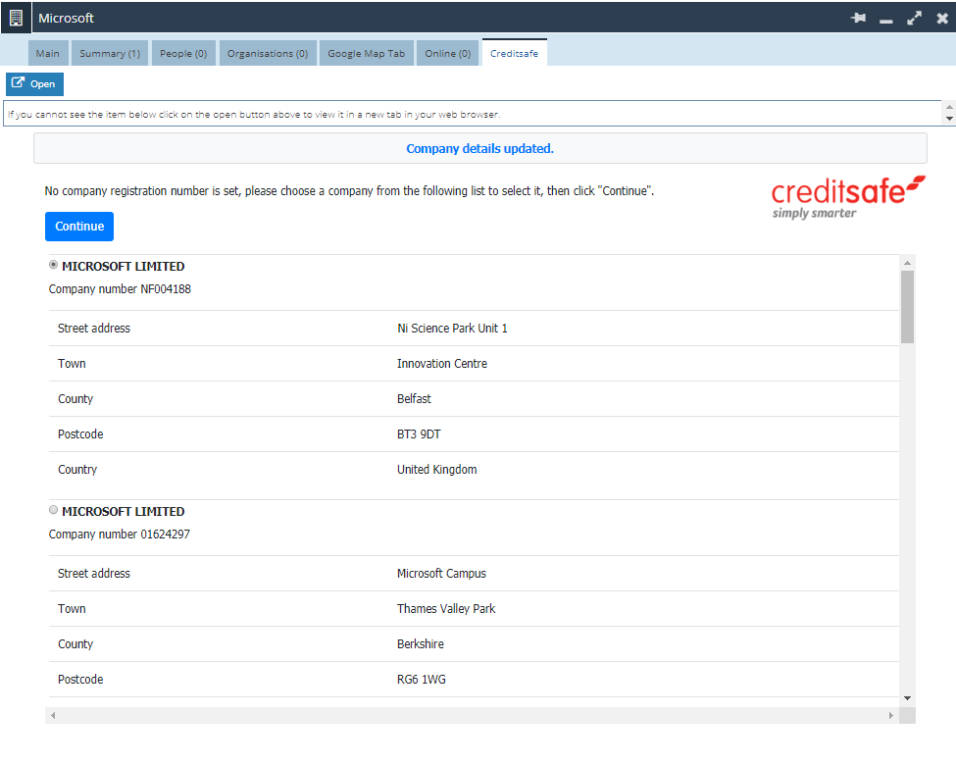The width and height of the screenshot is (956, 765).
Task: Click the 'United Kingdom' country value
Action: [x=437, y=470]
